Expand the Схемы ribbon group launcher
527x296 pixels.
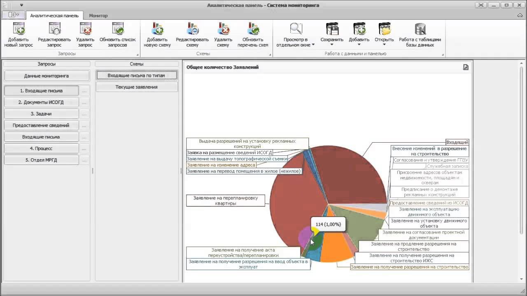pos(270,55)
